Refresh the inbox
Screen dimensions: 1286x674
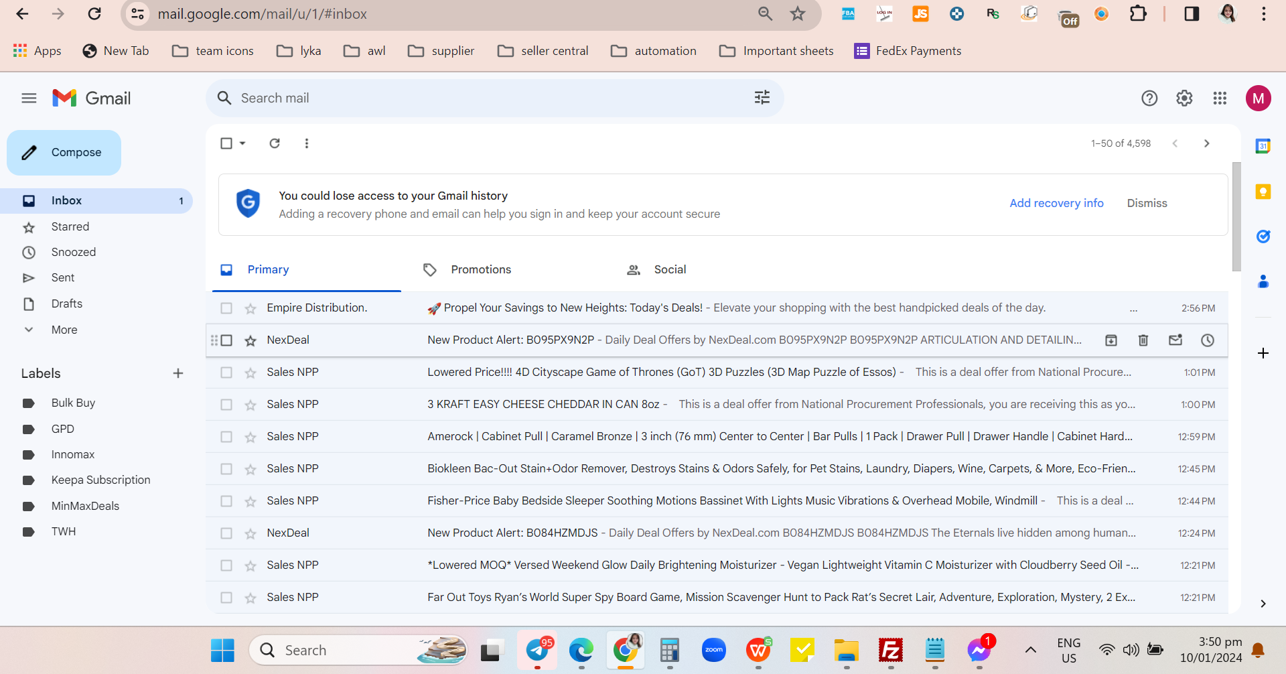tap(275, 143)
